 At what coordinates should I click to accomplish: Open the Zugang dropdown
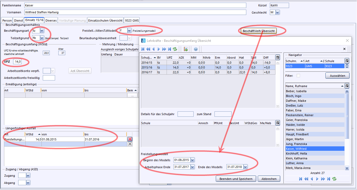pyautogui.click(x=28, y=175)
